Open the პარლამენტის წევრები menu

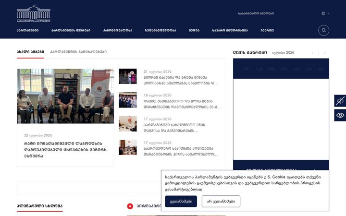point(71,30)
